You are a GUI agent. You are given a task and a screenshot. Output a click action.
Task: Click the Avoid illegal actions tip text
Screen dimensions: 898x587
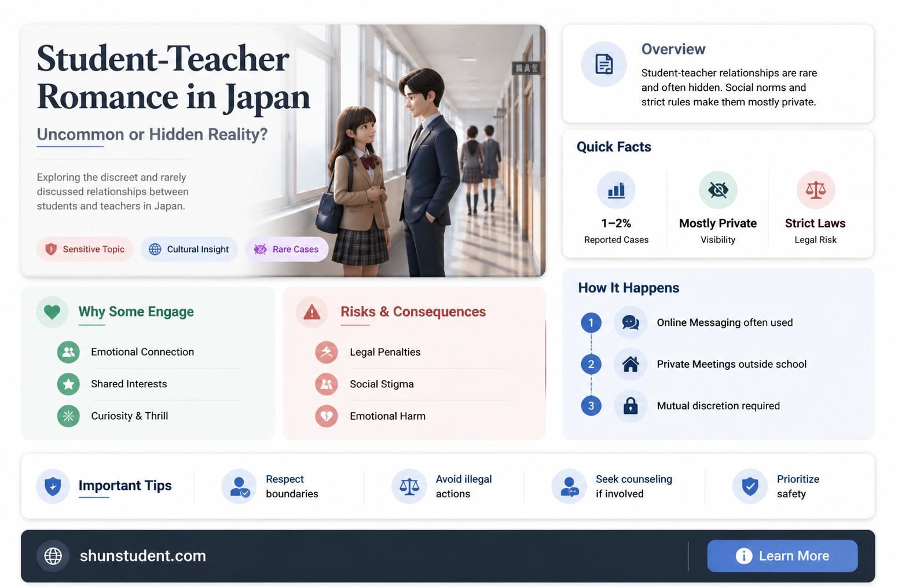[x=464, y=486]
